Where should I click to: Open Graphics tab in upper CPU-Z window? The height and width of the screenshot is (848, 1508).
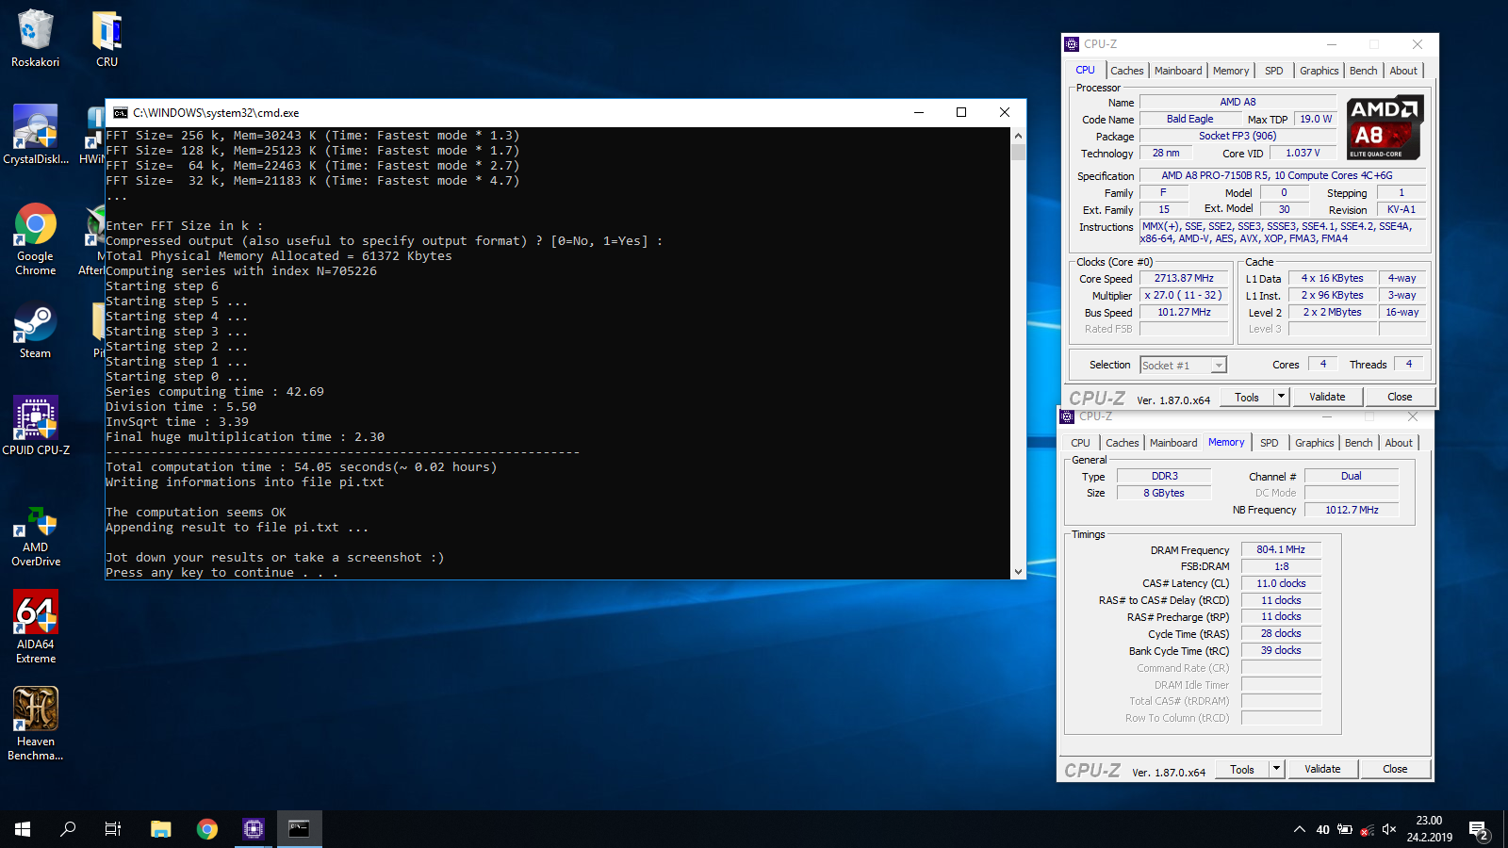[x=1319, y=71]
